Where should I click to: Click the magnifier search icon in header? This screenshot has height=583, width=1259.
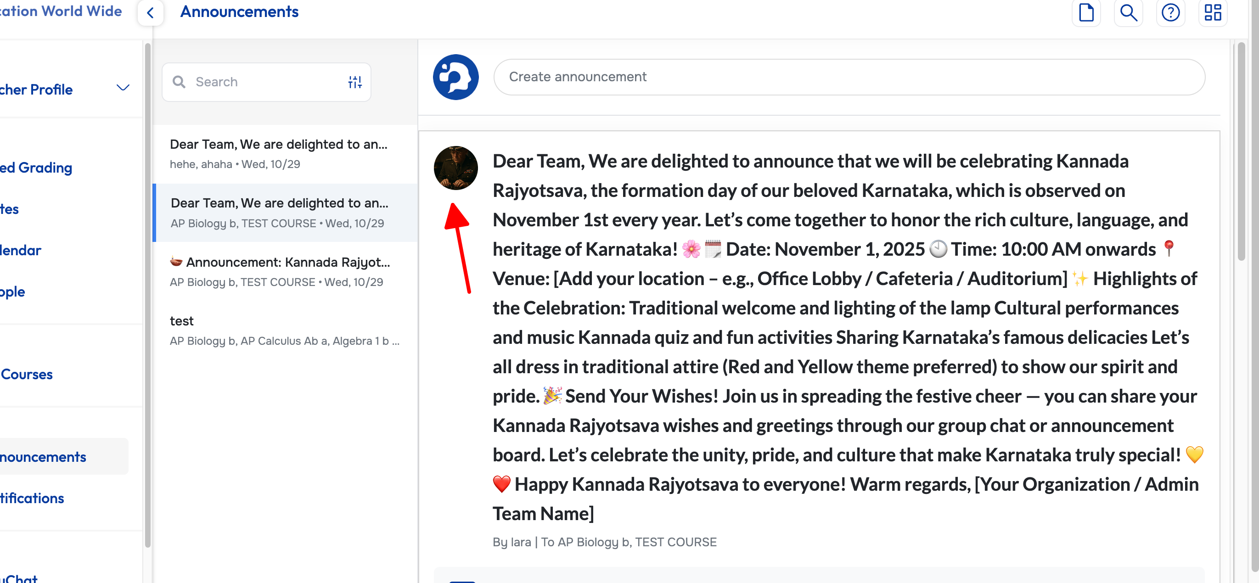coord(1128,13)
